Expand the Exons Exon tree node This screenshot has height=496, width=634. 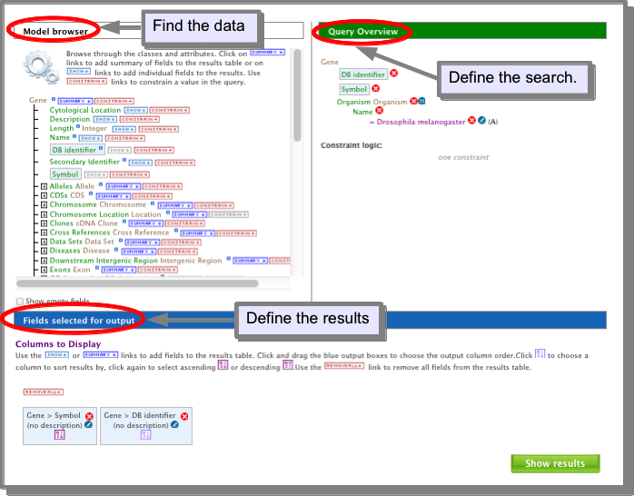point(45,270)
